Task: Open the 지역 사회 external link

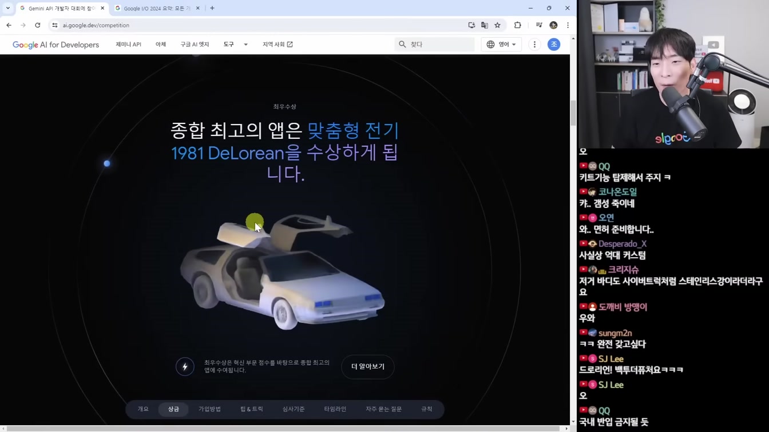Action: pyautogui.click(x=278, y=44)
